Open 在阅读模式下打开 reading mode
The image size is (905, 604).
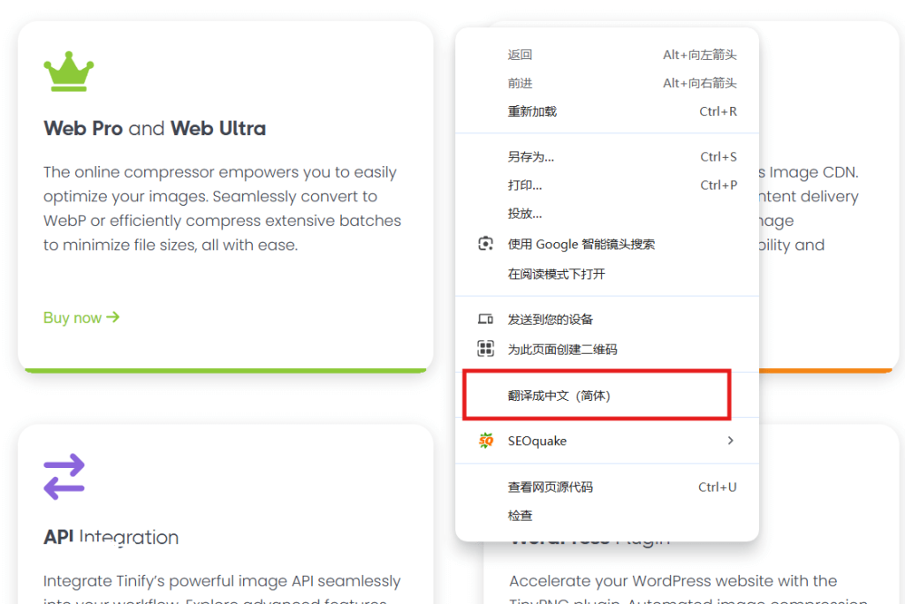click(x=559, y=273)
